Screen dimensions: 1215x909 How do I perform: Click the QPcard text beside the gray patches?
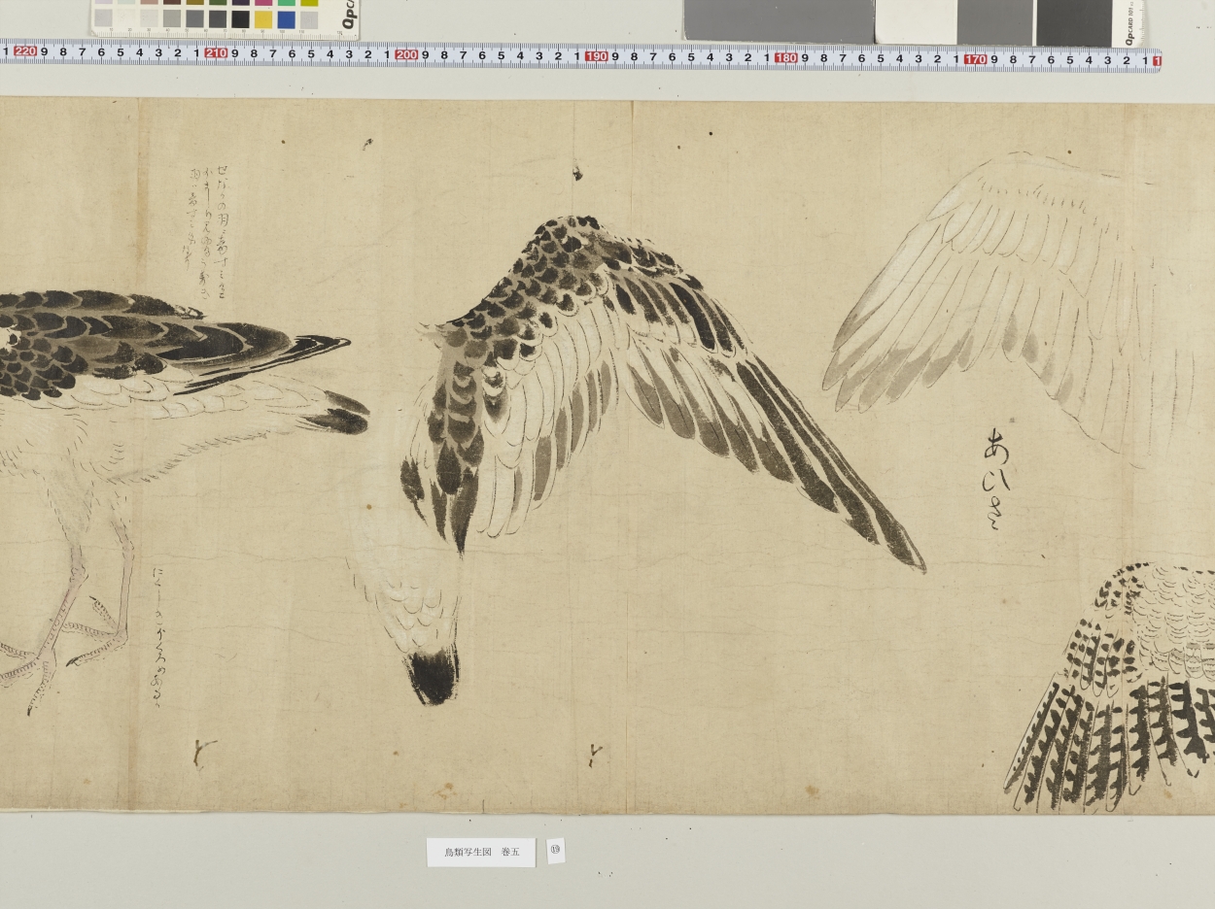[x=1129, y=23]
